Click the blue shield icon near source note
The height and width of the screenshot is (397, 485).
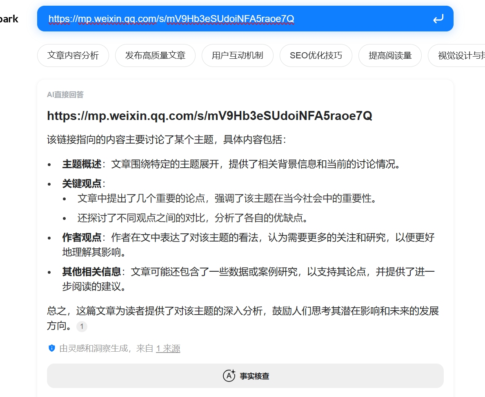[52, 348]
